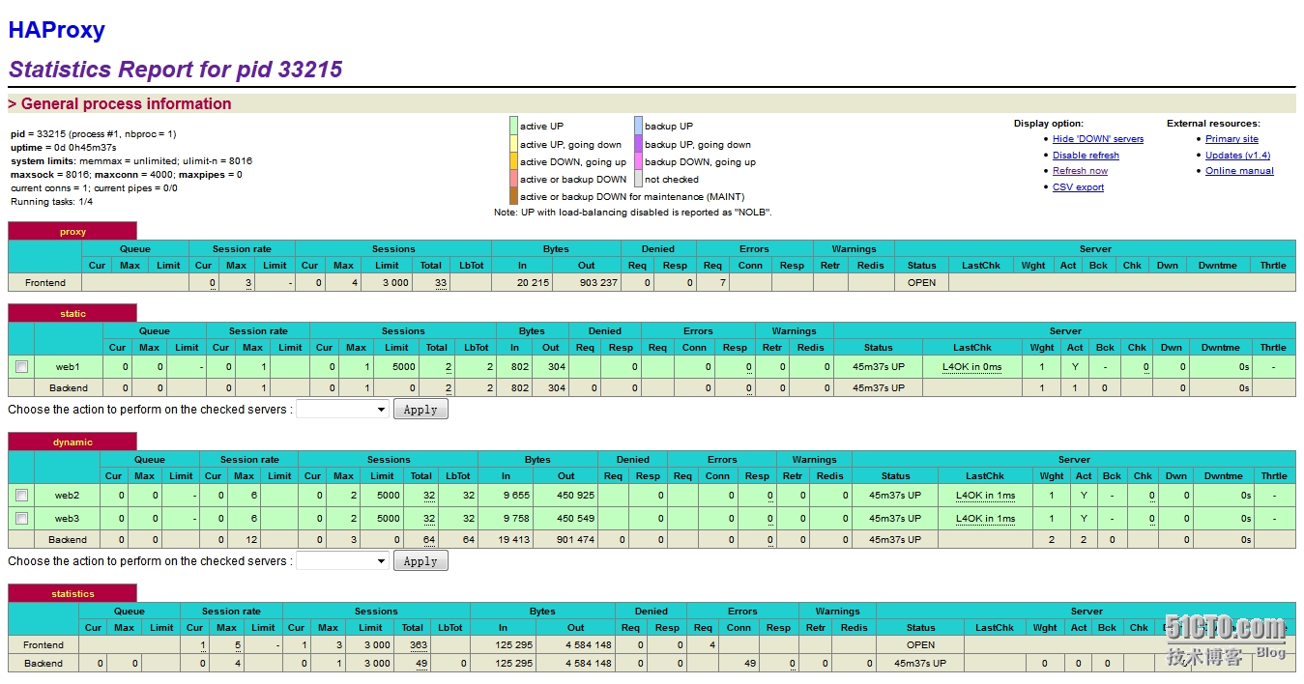Click proxy Frontend bytes in 20 215
Viewport: 1304px width, 684px height.
532,283
